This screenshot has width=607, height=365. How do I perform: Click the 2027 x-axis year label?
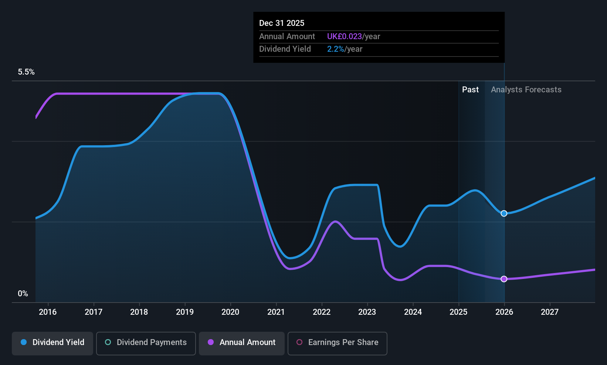click(x=550, y=312)
